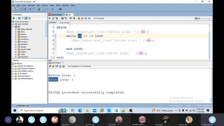224x126 pixels.
Task: Open the Mail app from the taskbar
Action: coord(94,111)
